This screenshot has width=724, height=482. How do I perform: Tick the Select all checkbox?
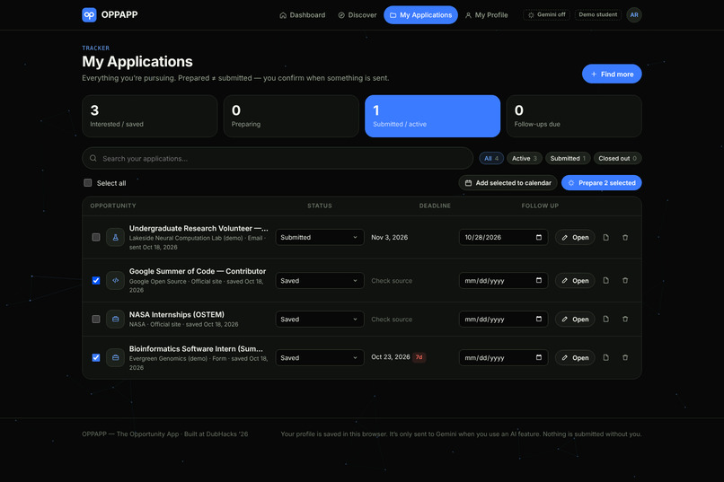[88, 182]
